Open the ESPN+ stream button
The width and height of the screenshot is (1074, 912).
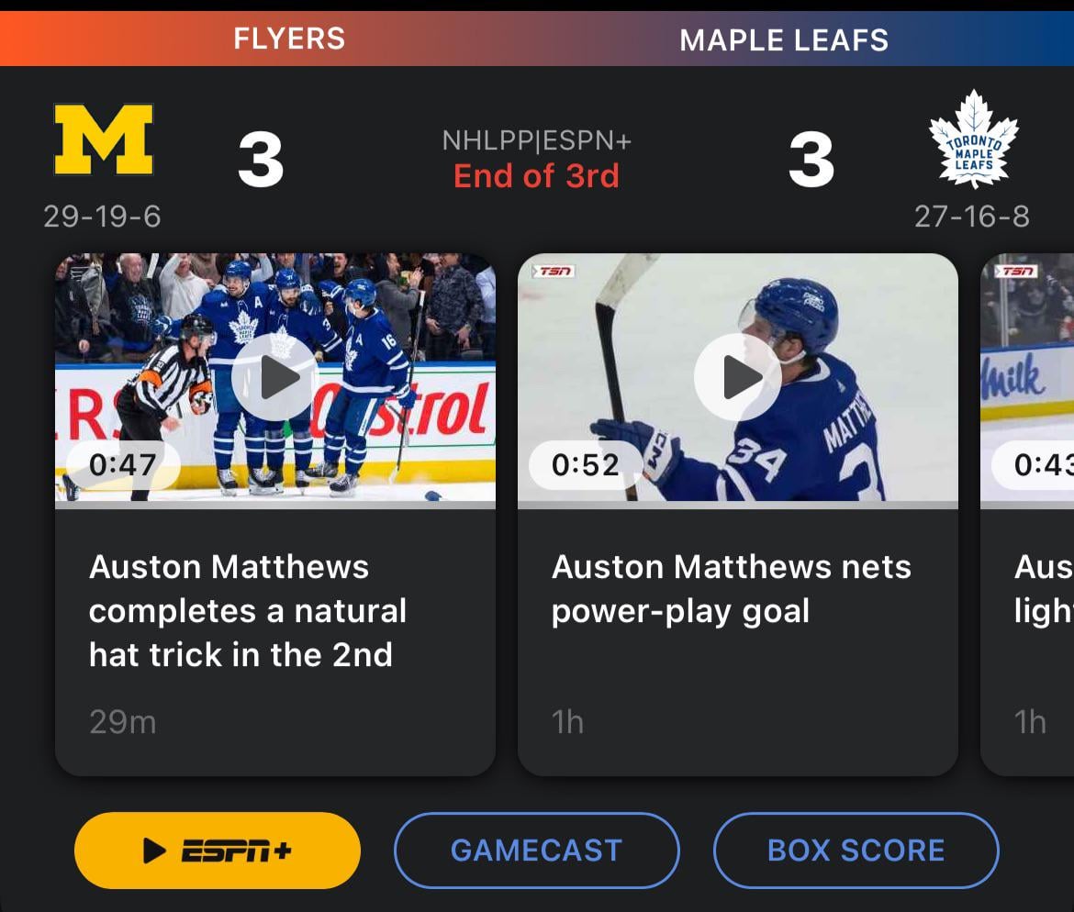[218, 851]
